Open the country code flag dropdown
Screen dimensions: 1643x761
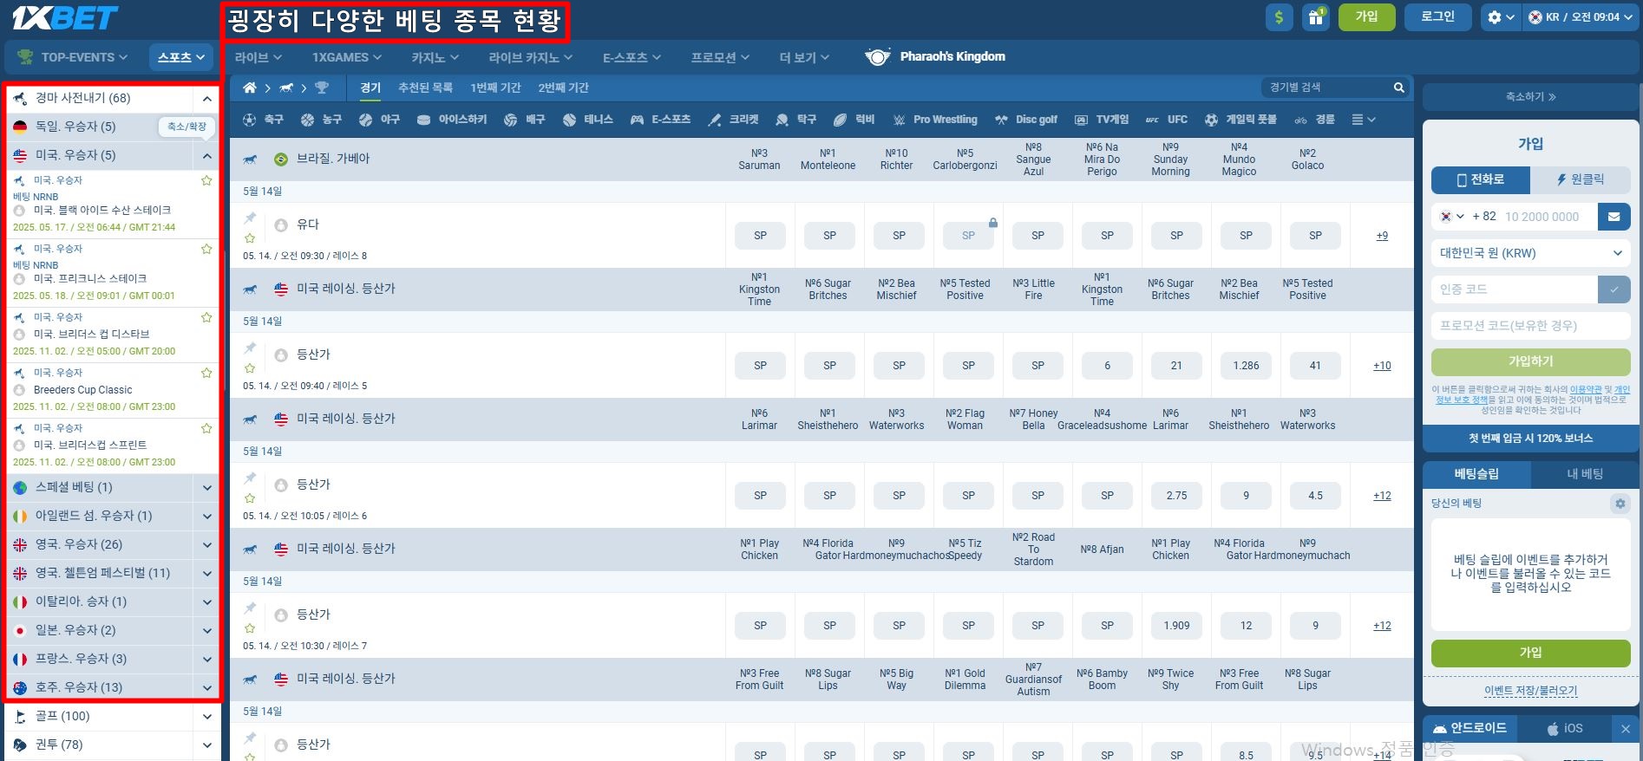point(1451,217)
